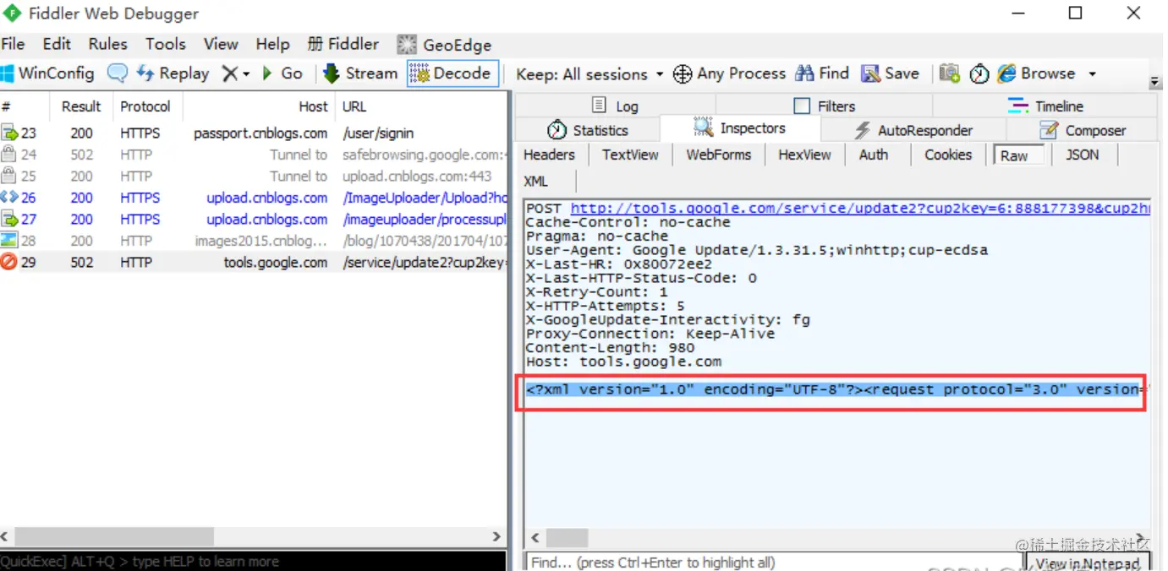The image size is (1168, 571).
Task: Sort sessions by Result column header
Action: [81, 106]
